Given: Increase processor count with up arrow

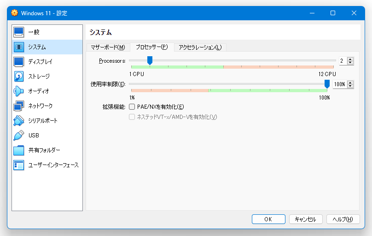Looking at the screenshot, I should point(350,59).
